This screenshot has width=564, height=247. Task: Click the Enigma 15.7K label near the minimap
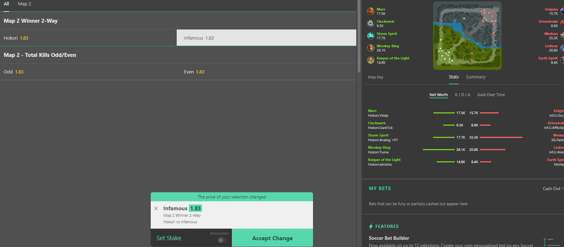(551, 11)
